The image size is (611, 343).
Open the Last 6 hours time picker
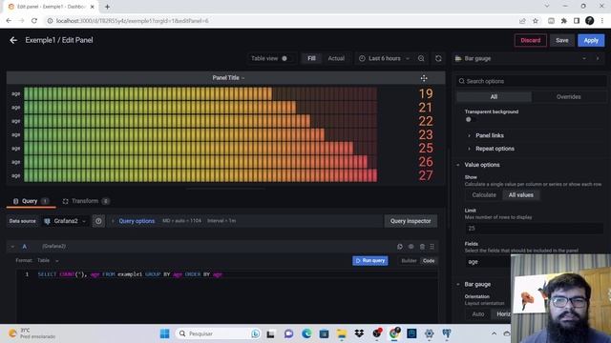point(385,58)
